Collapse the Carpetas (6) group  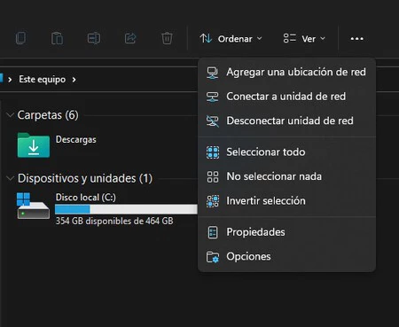[11, 115]
